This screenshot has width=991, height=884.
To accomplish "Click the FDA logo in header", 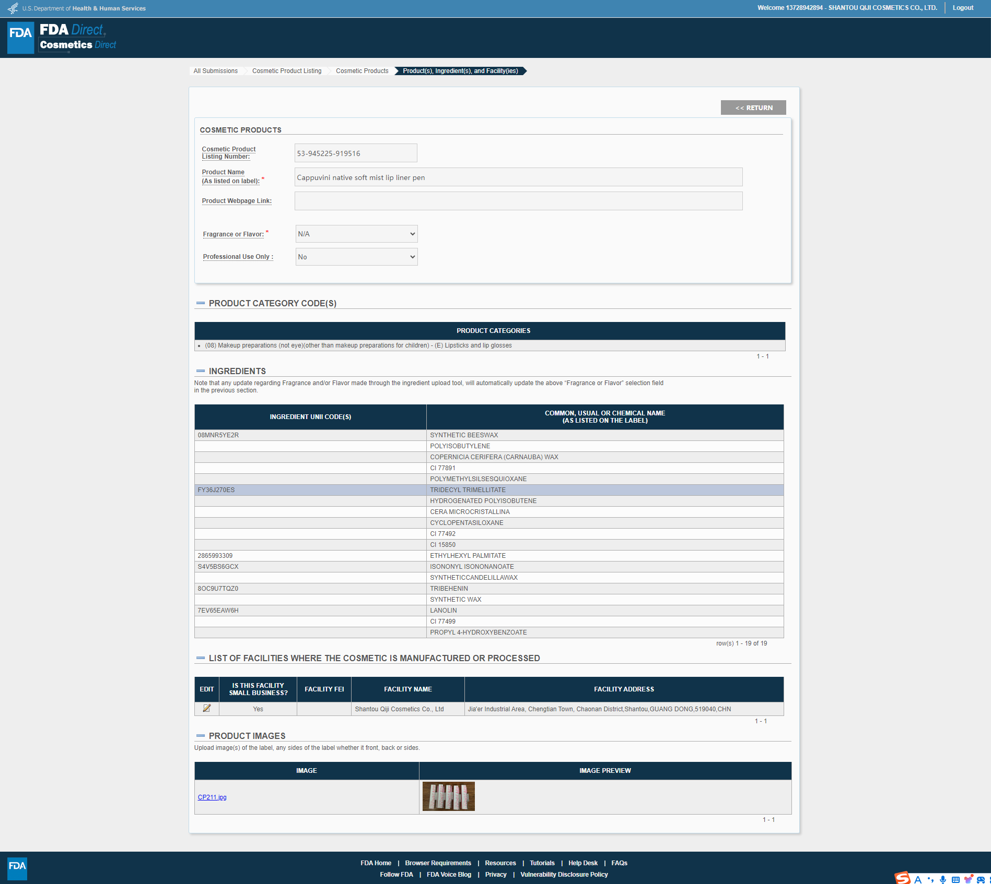I will (x=21, y=38).
